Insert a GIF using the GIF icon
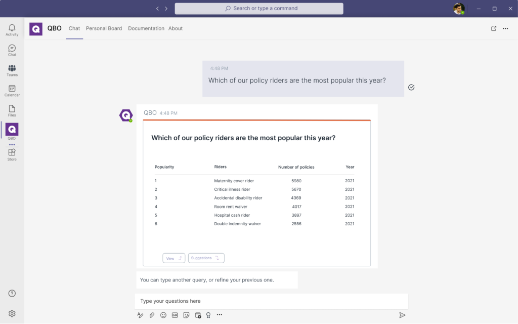This screenshot has height=324, width=518. pyautogui.click(x=175, y=315)
